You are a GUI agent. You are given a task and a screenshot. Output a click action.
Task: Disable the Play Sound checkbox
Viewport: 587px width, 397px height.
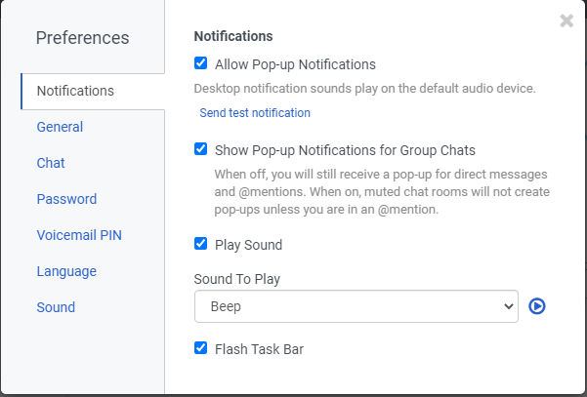coord(201,244)
